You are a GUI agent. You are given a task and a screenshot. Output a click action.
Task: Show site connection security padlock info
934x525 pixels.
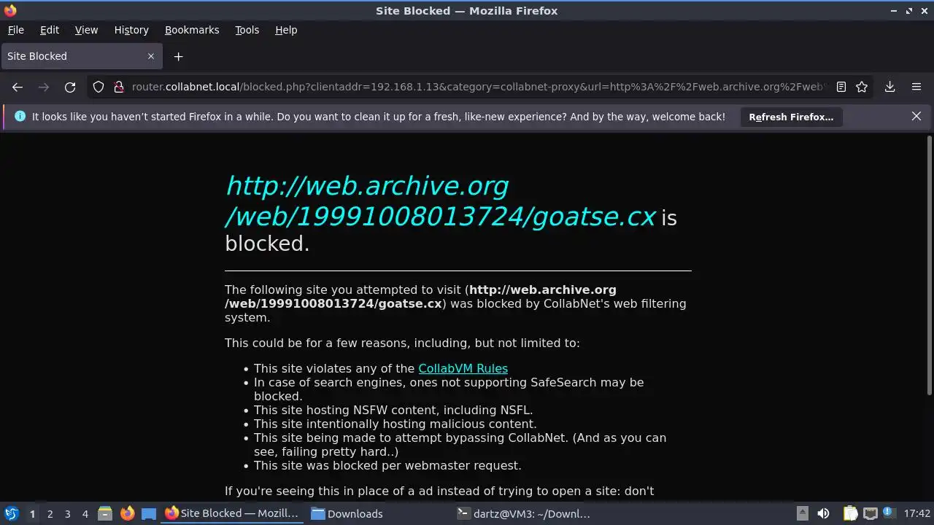coord(119,87)
